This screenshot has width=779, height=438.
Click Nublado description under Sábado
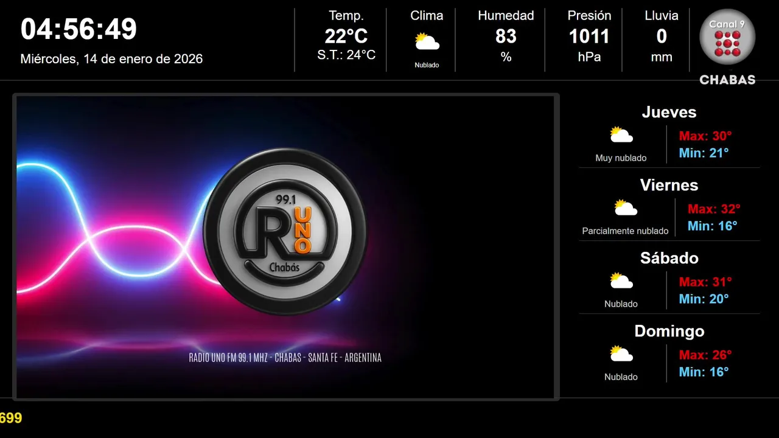[x=621, y=304]
